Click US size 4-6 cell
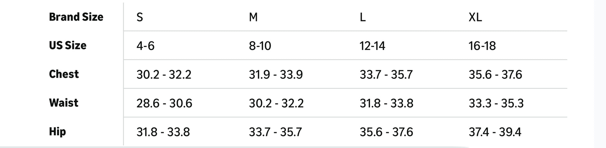The height and width of the screenshot is (148, 606). pyautogui.click(x=145, y=46)
